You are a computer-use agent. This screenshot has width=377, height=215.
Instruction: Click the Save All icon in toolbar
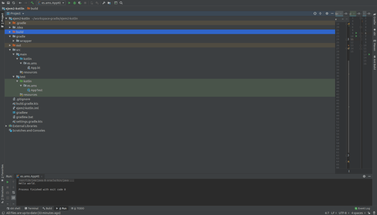coord(8,3)
